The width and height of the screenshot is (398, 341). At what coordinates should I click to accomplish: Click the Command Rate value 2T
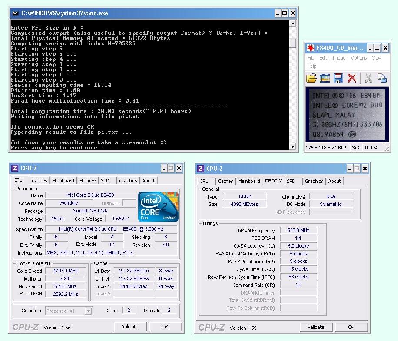pyautogui.click(x=298, y=285)
